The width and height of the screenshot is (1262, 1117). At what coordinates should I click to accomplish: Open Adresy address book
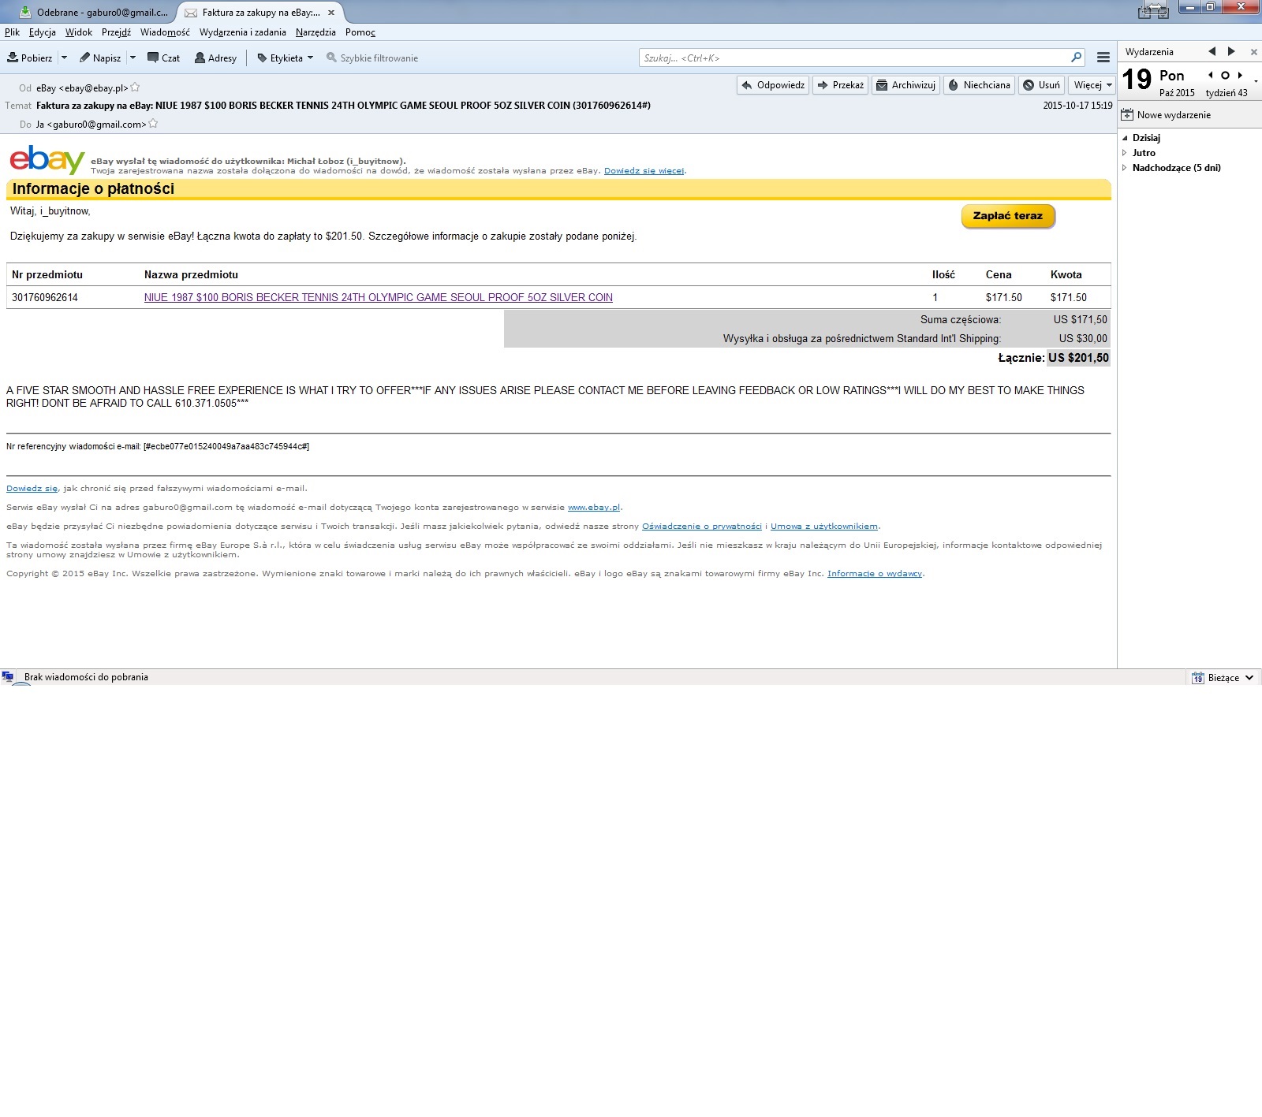coord(215,58)
